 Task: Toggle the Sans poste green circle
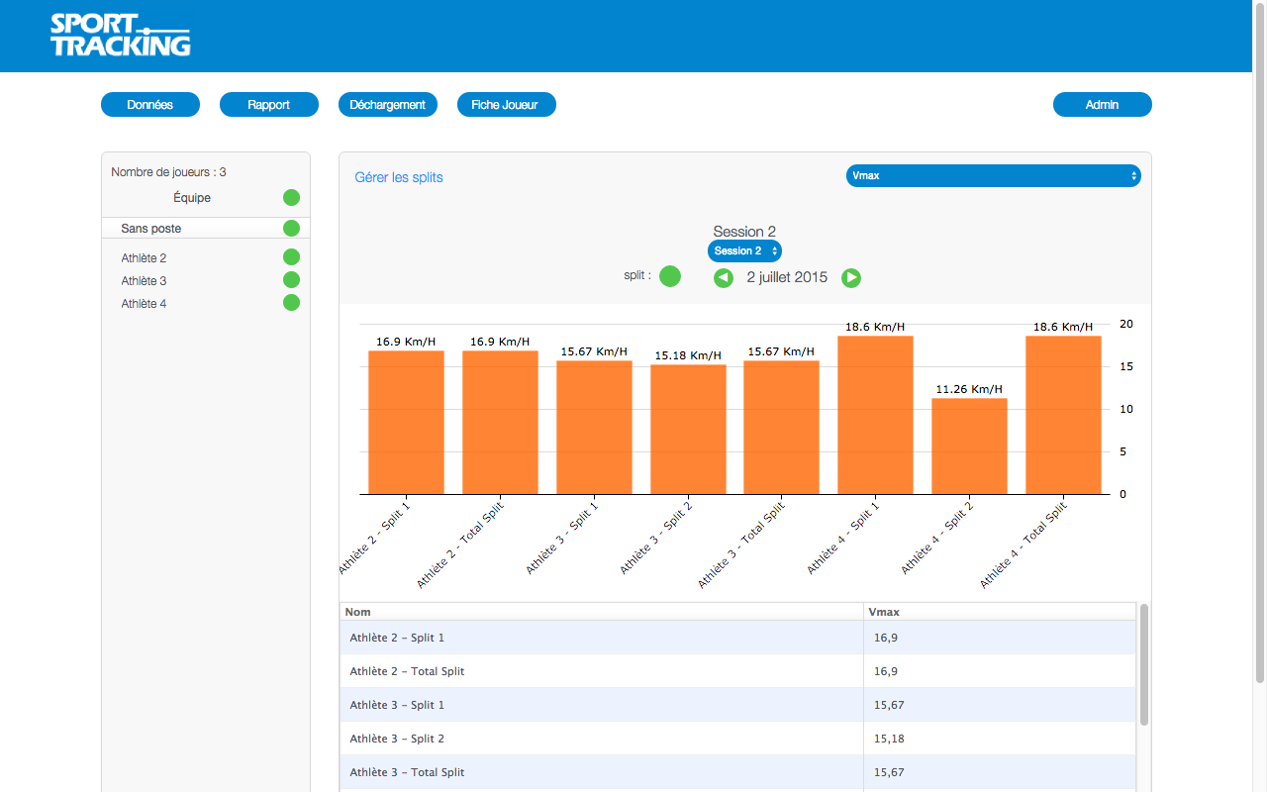pyautogui.click(x=291, y=229)
